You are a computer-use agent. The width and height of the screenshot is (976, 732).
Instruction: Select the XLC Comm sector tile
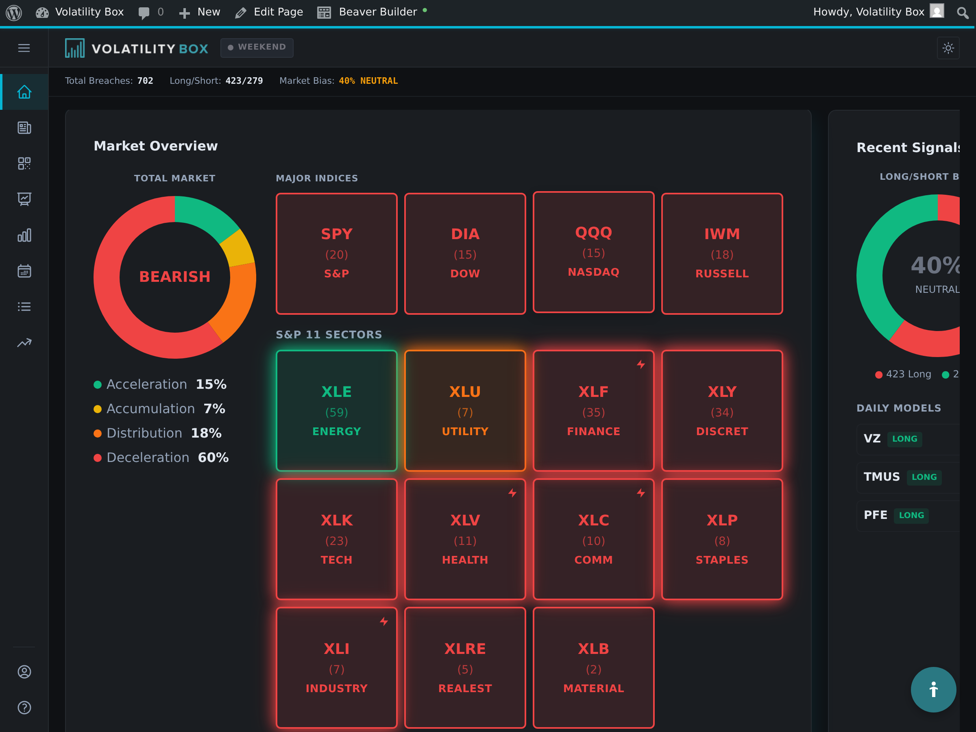593,539
